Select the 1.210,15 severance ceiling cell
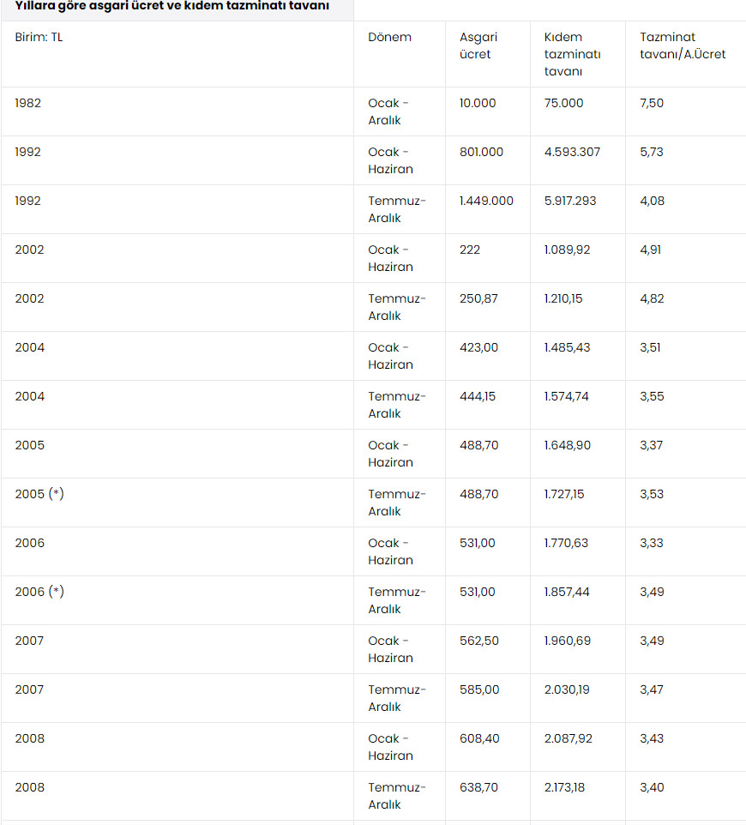Screen dimensions: 746x825 [x=567, y=298]
